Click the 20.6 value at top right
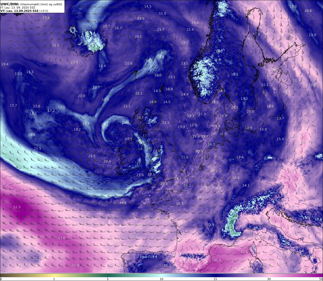323x281 pixels. click(x=308, y=11)
